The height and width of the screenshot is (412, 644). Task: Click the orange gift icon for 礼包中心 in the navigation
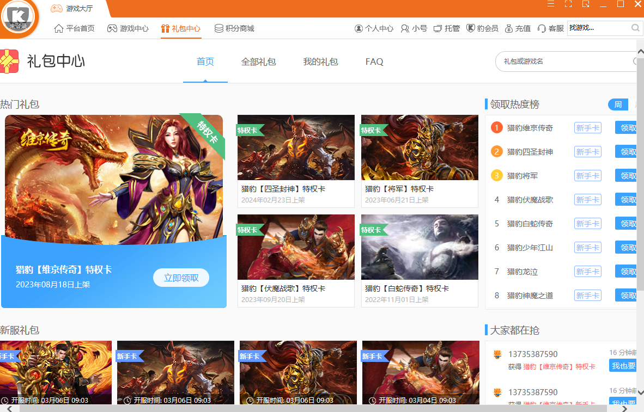click(x=165, y=28)
